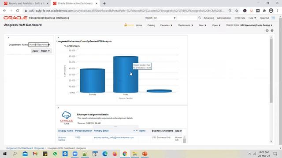Expand the Reset button menu
Screen dimensions: 282x158
49,51
